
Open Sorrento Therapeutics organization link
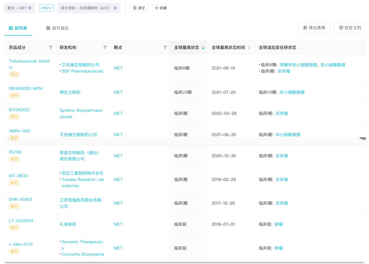click(82, 245)
